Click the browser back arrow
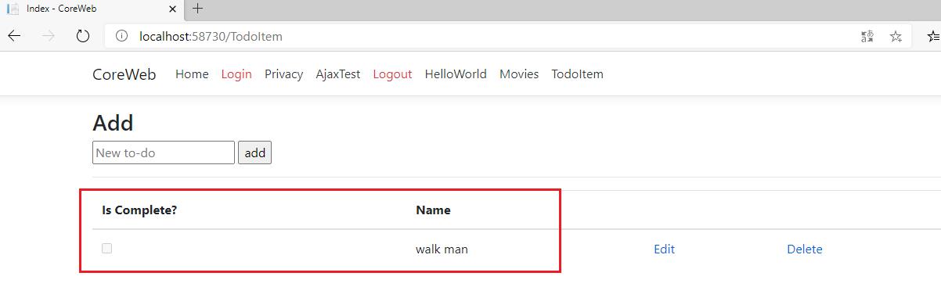Viewport: 941px width, 287px height. tap(14, 36)
